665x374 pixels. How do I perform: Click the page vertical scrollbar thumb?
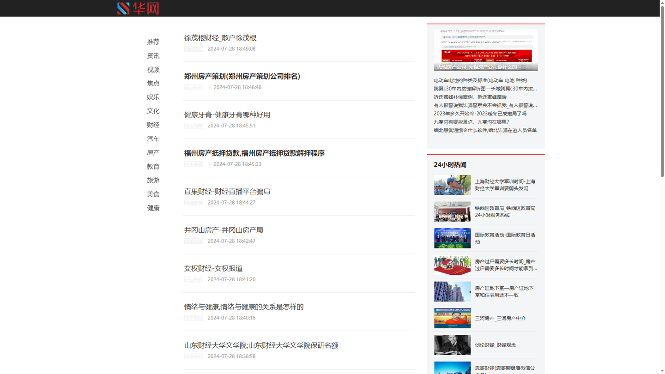tap(662, 91)
